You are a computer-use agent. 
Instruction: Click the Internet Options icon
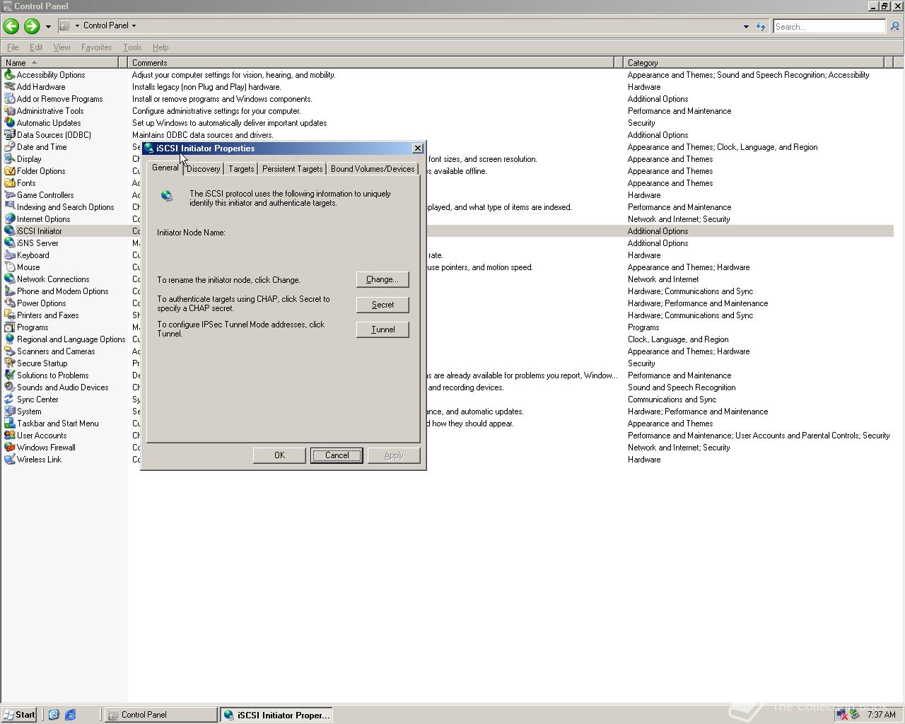tap(9, 219)
